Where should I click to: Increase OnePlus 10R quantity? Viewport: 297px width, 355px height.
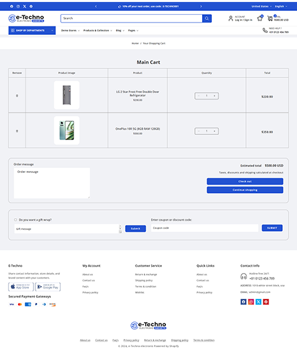pos(214,131)
